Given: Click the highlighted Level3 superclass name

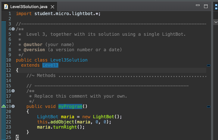Looking at the screenshot, I should (50, 65).
